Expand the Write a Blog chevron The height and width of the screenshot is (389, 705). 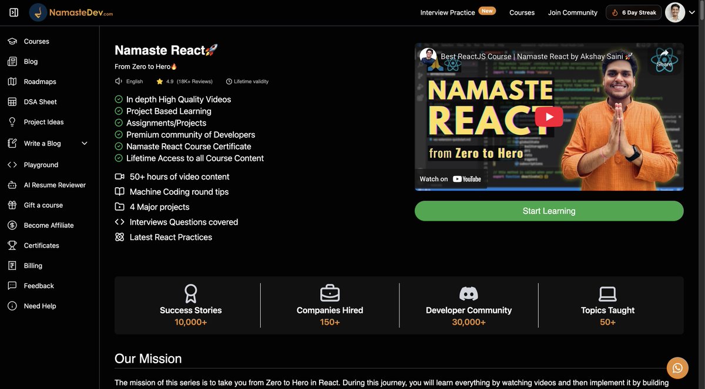pos(84,143)
